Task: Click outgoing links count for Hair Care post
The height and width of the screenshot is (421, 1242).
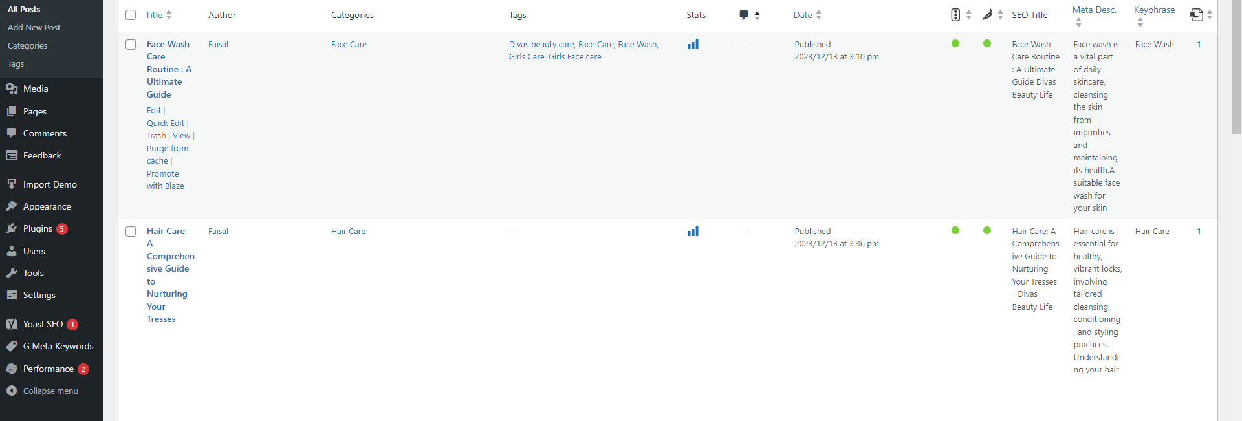Action: point(1199,231)
